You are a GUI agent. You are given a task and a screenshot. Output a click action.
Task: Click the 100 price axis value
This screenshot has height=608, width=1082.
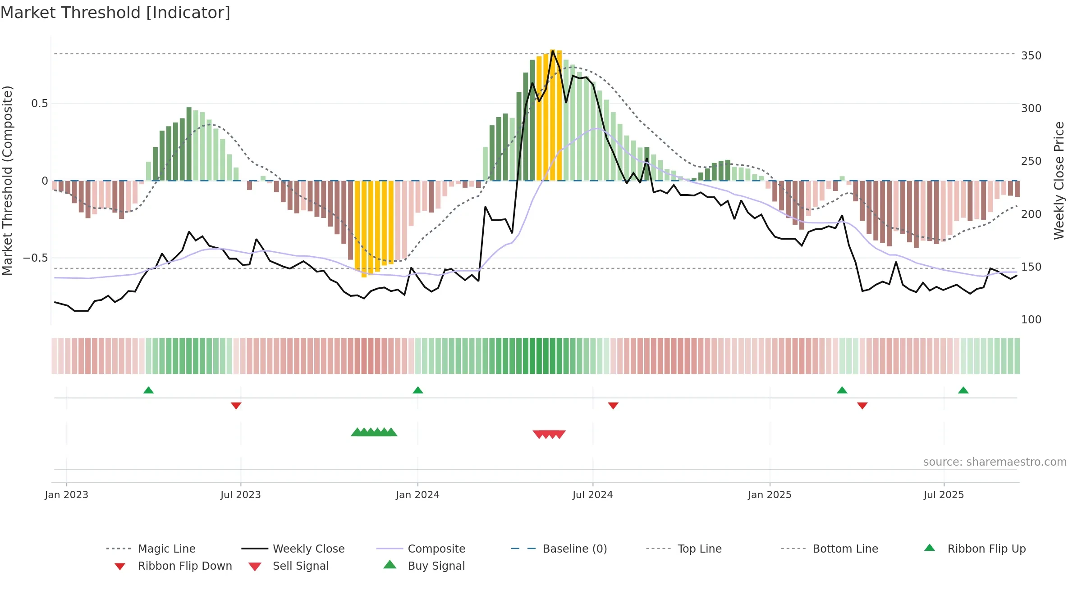(1032, 320)
